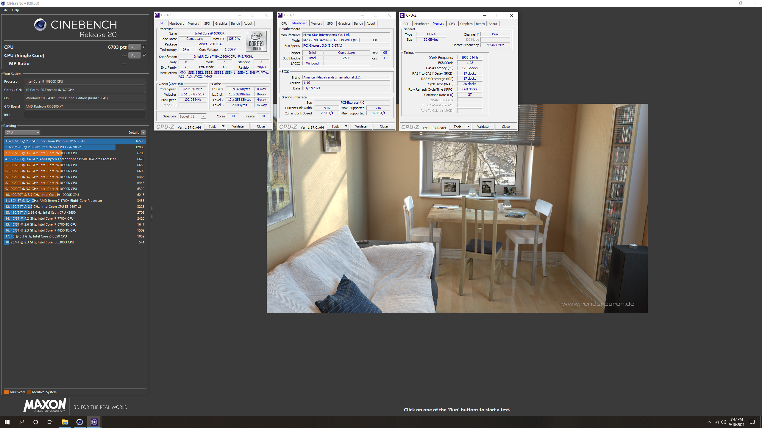Click the Intel Core i9 badge logo
Image resolution: width=762 pixels, height=428 pixels.
coord(256,42)
